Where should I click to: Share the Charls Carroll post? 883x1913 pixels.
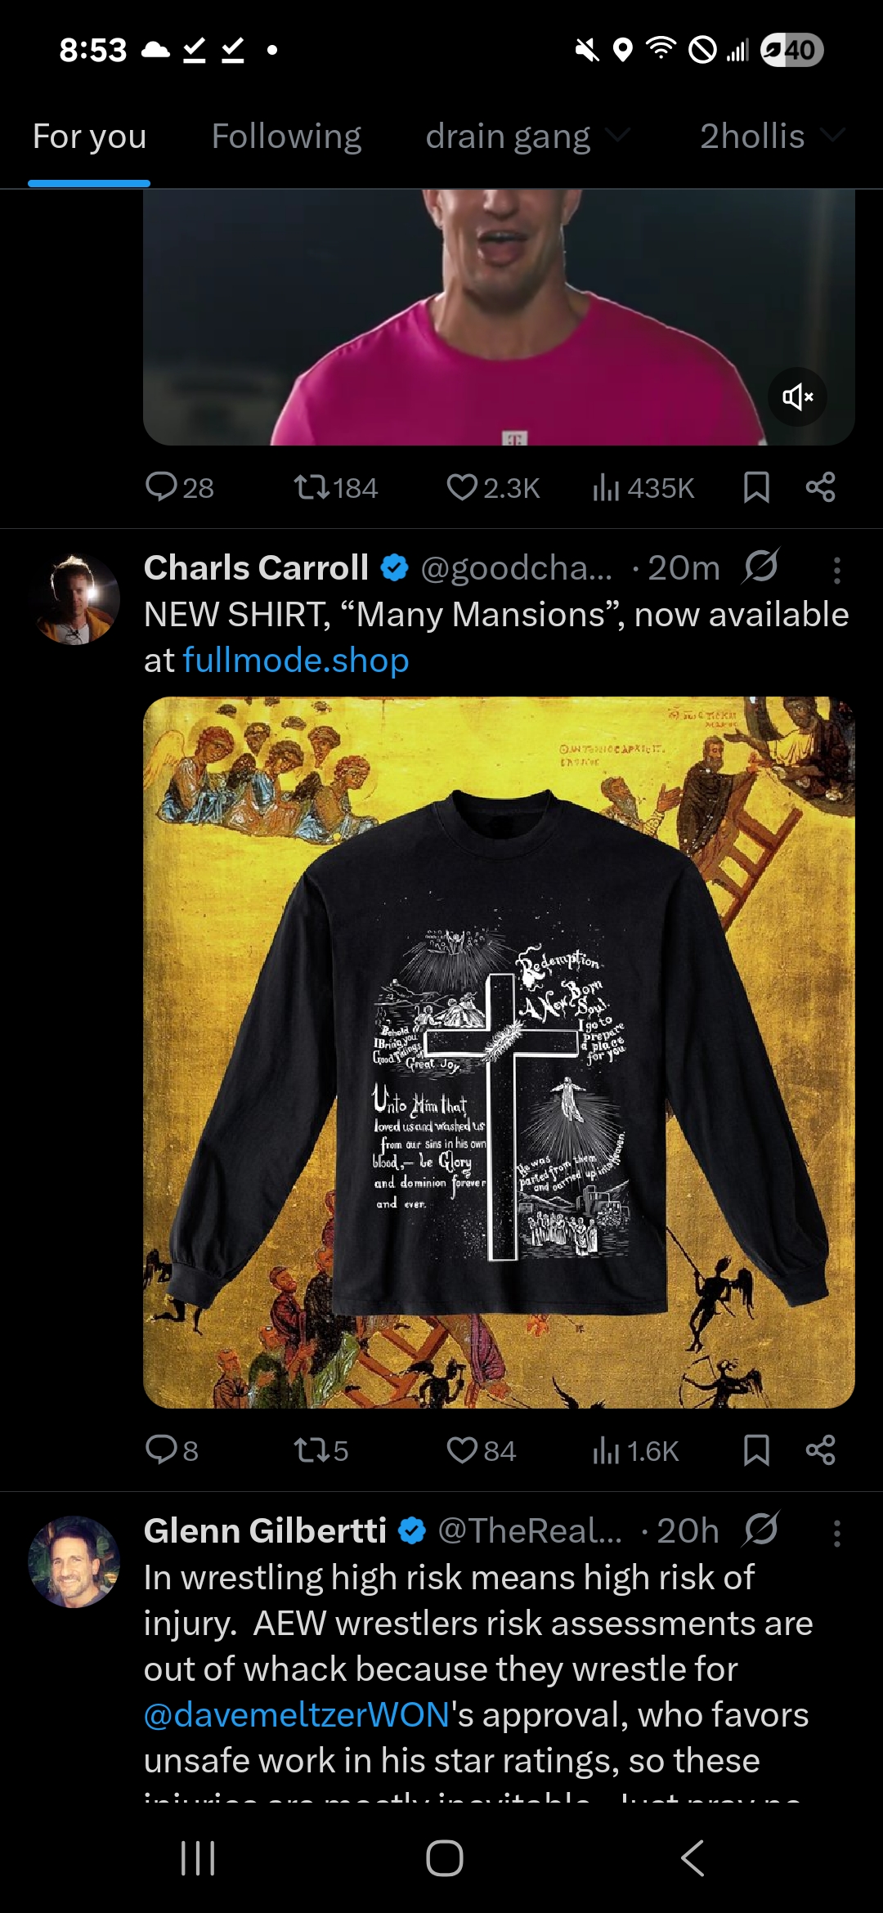point(820,1450)
